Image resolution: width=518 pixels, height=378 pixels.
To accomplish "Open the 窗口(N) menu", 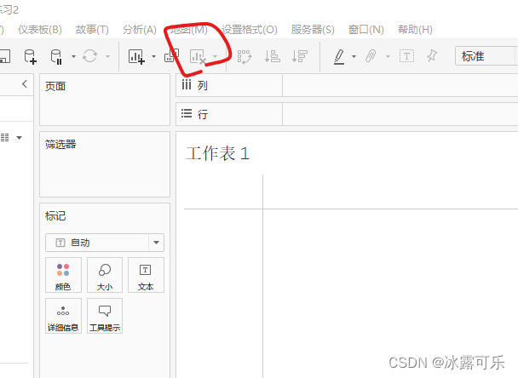I will [366, 30].
